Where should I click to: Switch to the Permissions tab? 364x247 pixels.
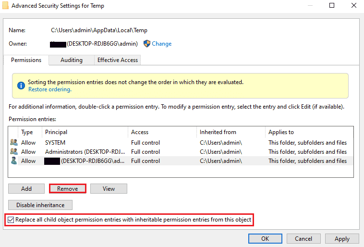(x=26, y=60)
